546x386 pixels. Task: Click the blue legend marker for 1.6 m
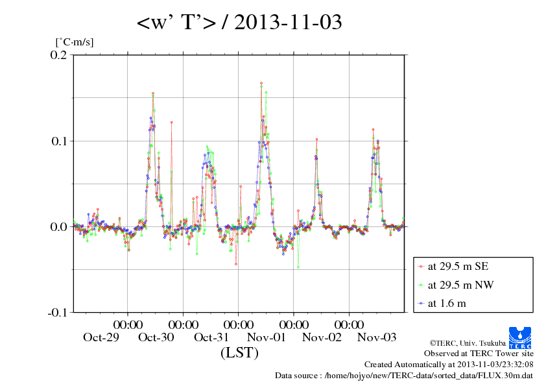[x=421, y=304]
